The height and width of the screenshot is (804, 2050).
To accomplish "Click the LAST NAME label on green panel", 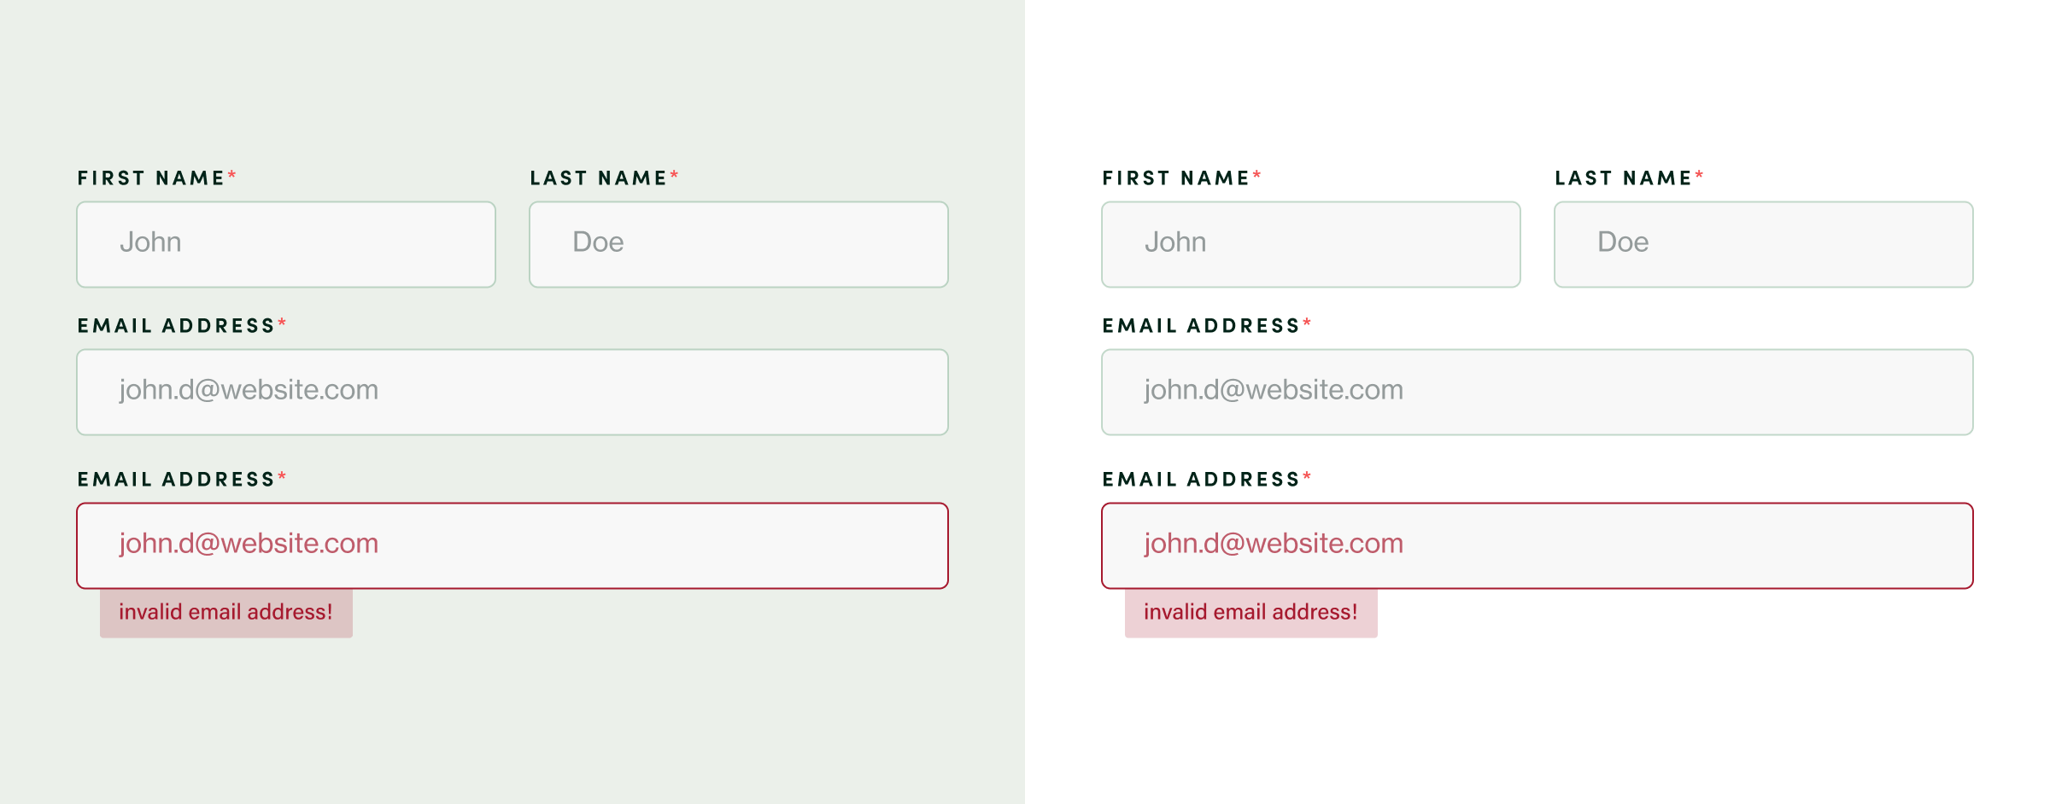I will click(598, 178).
